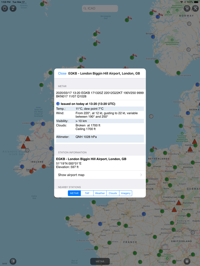Select the blue station marker near Killarney
This screenshot has height=266, width=200.
(x=22, y=167)
